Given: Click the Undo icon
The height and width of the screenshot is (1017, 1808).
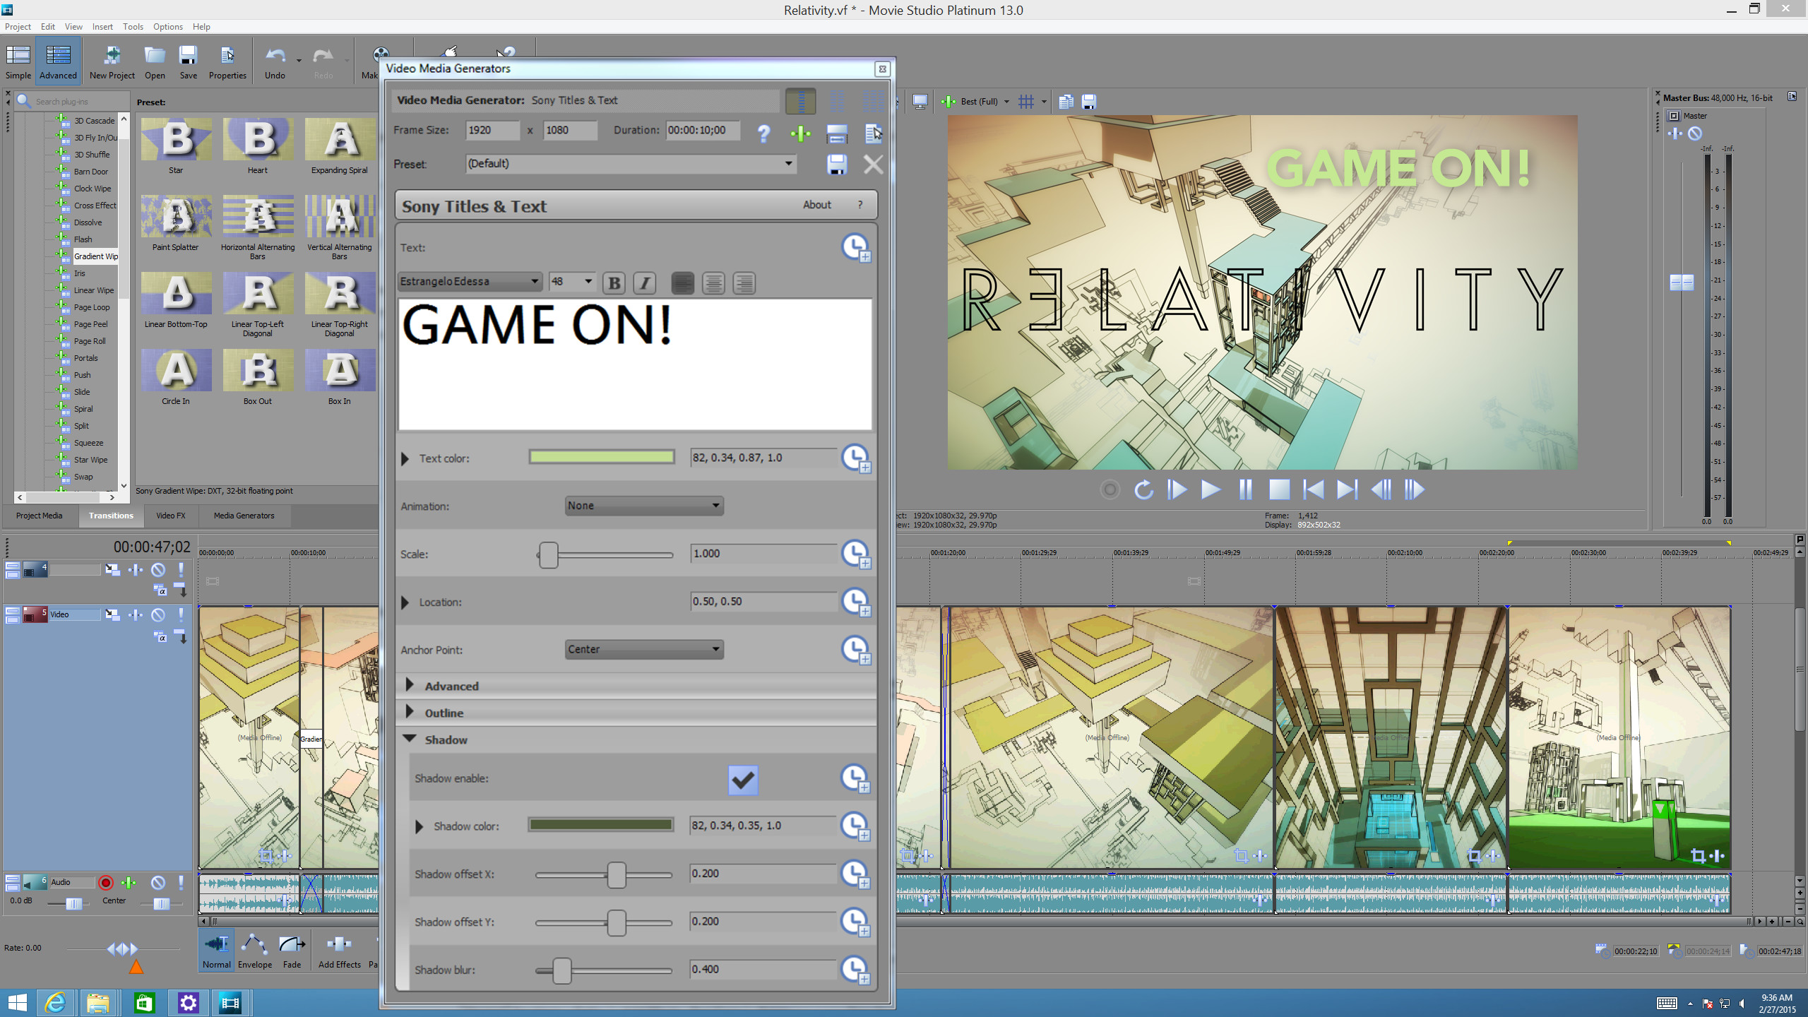Looking at the screenshot, I should click(274, 60).
